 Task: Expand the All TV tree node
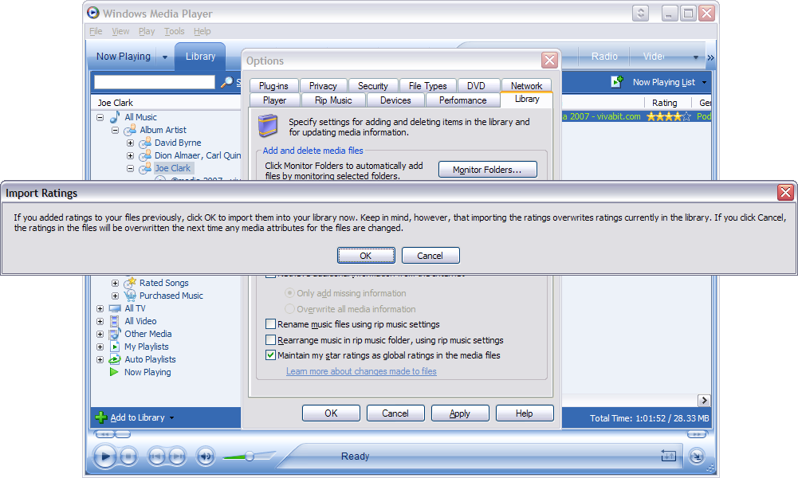coord(100,308)
